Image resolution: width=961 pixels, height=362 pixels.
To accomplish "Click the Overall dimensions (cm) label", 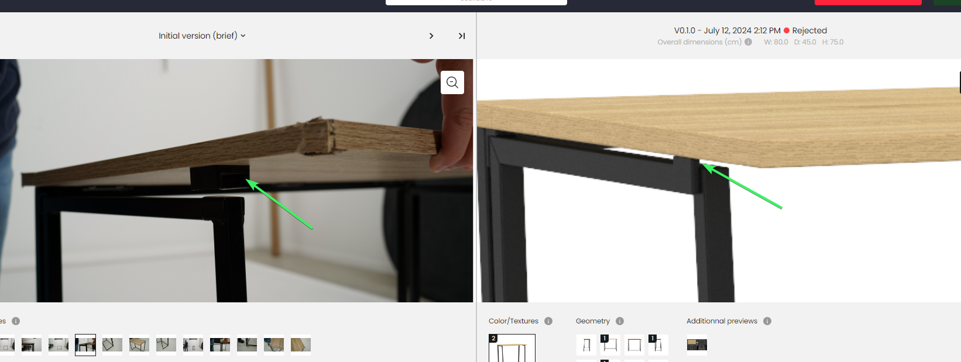I will tap(699, 42).
